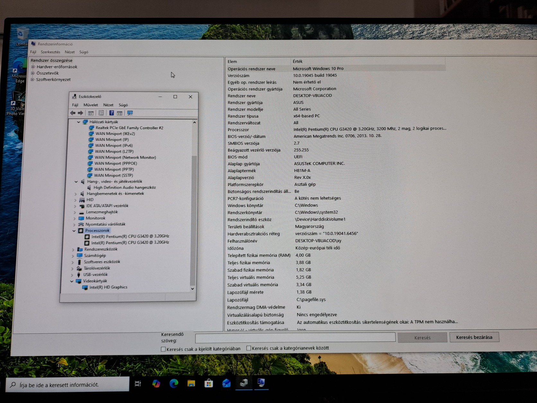Maximize the Eszközkezelő window
The image size is (537, 403).
175,97
